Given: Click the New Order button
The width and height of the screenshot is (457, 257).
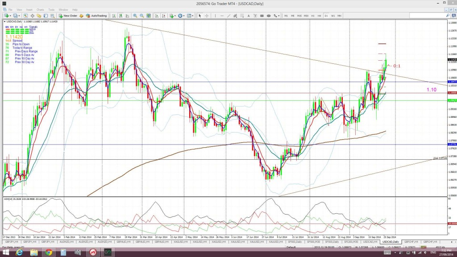Looking at the screenshot, I should 68,16.
